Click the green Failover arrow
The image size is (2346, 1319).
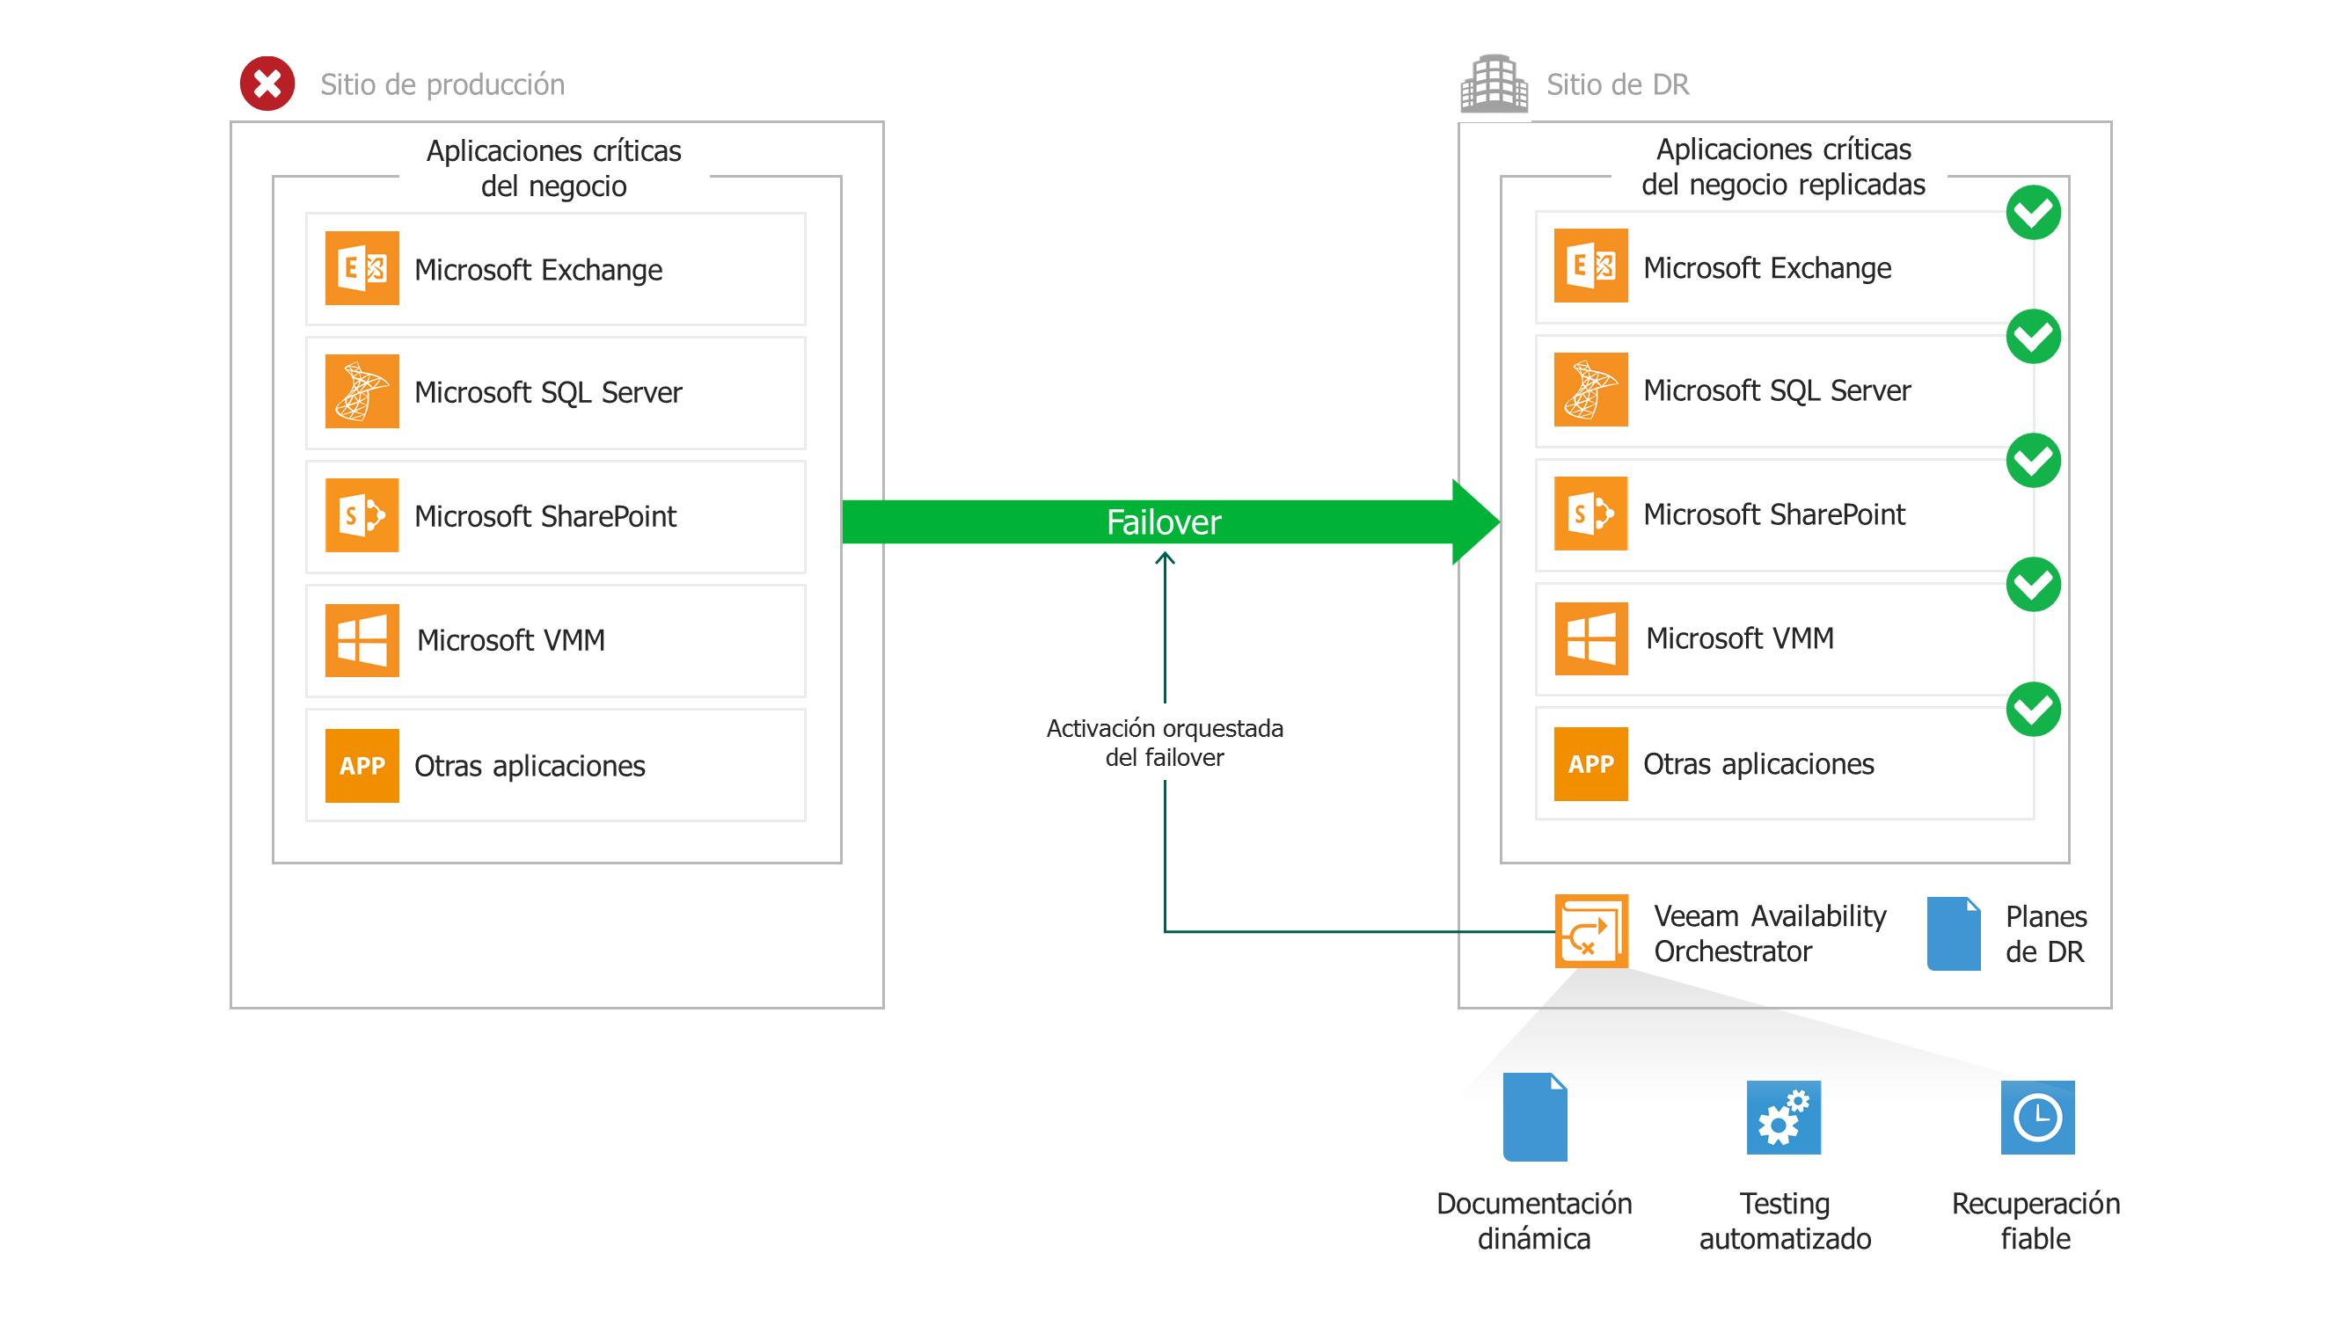pyautogui.click(x=1163, y=521)
